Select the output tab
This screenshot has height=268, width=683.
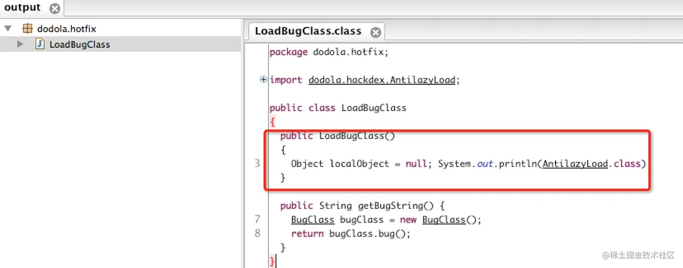23,8
